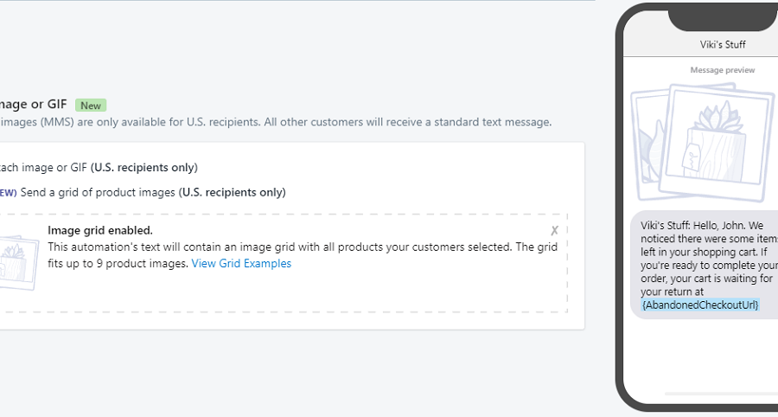Click the Viki's Stuff phone header
Viewport: 778px width, 417px height.
pyautogui.click(x=723, y=44)
